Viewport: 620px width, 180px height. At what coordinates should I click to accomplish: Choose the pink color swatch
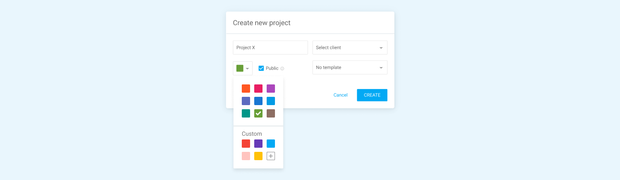pyautogui.click(x=258, y=89)
